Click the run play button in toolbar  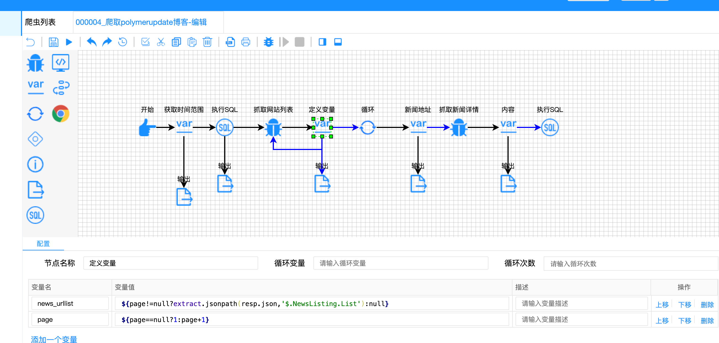pos(69,42)
